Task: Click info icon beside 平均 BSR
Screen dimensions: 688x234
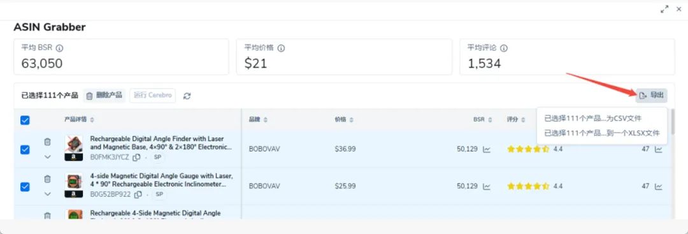Action: tap(59, 48)
